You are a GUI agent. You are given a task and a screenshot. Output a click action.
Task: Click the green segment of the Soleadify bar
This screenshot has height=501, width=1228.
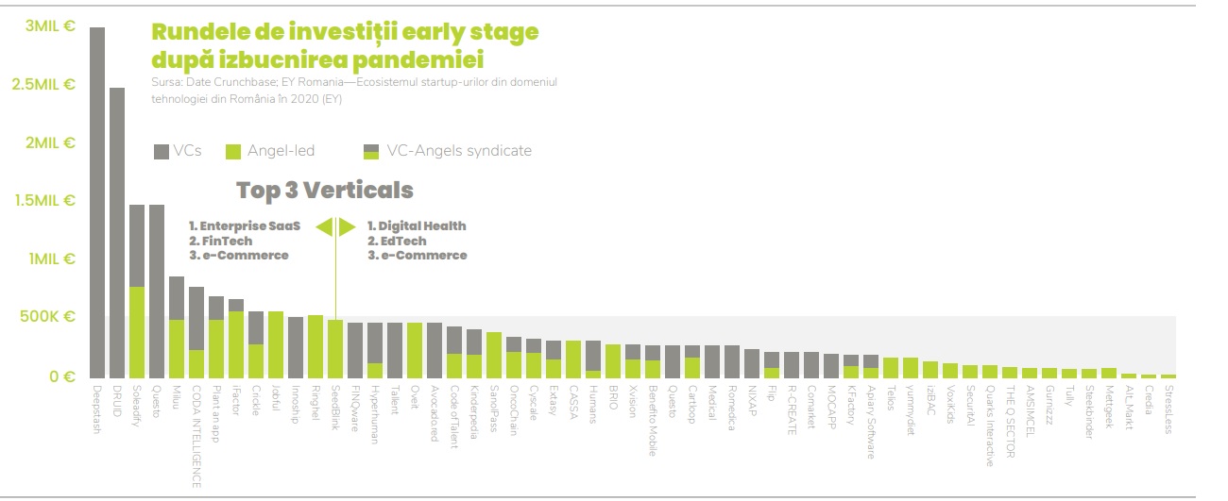tap(137, 332)
